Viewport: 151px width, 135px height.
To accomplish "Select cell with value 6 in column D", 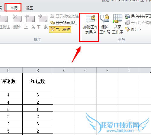I will pyautogui.click(x=11, y=108).
